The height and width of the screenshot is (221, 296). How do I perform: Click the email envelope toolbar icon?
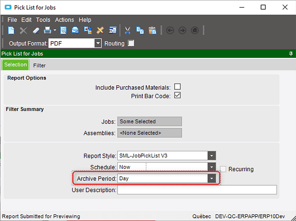[x=75, y=30]
